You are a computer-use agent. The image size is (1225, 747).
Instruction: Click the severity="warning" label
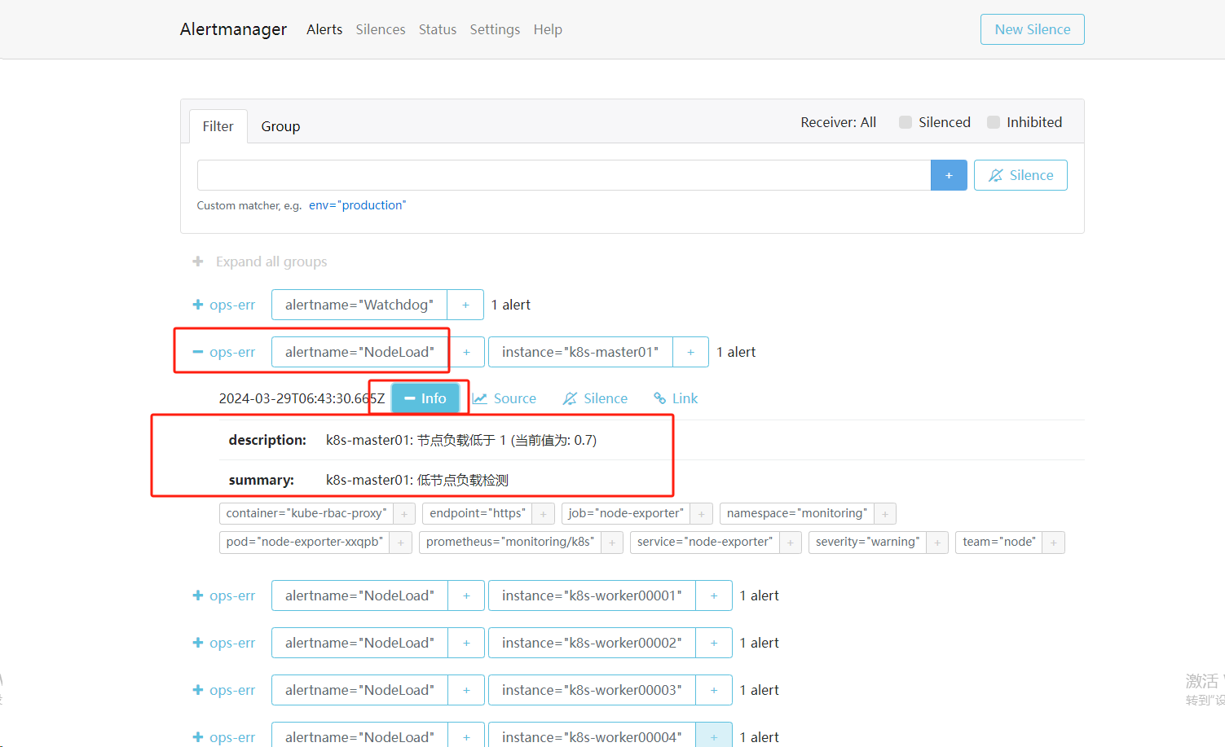click(867, 542)
